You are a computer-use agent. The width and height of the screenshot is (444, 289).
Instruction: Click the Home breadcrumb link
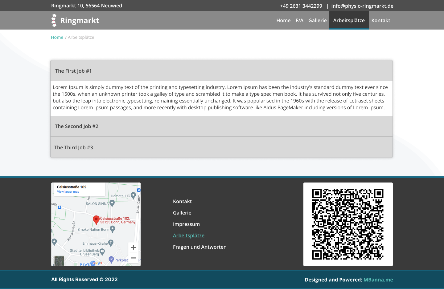57,37
